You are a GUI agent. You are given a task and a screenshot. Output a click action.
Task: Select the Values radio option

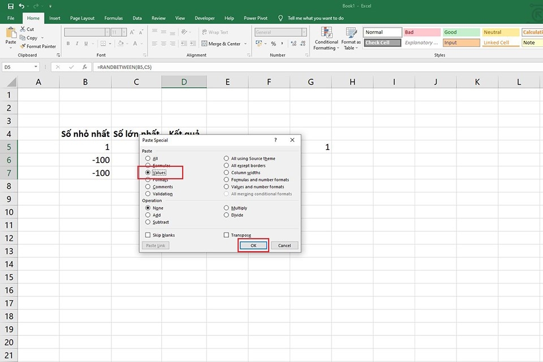click(148, 173)
